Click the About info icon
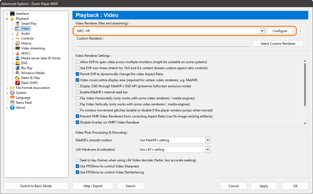 coord(12,108)
